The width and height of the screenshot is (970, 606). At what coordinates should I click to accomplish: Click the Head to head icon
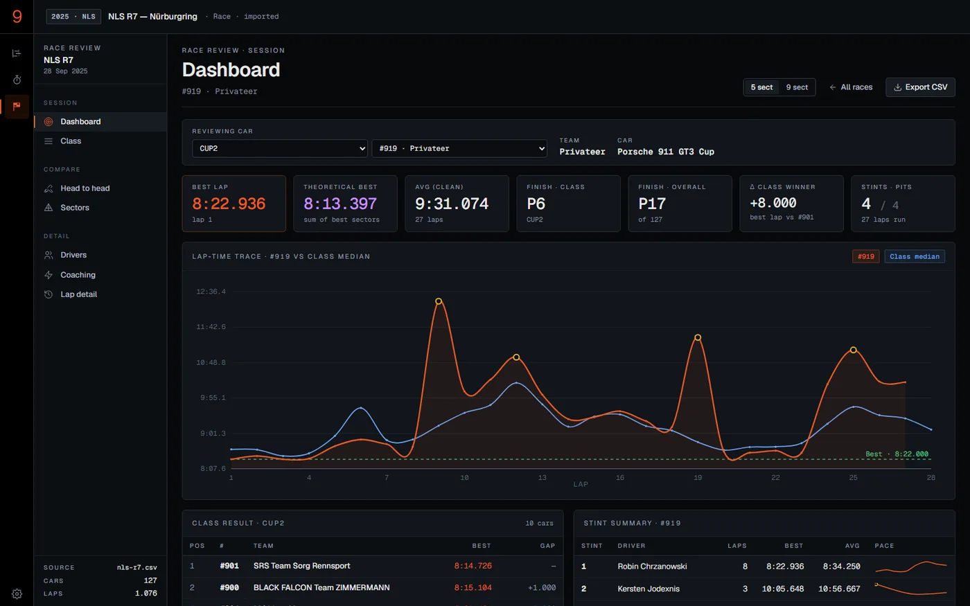48,188
